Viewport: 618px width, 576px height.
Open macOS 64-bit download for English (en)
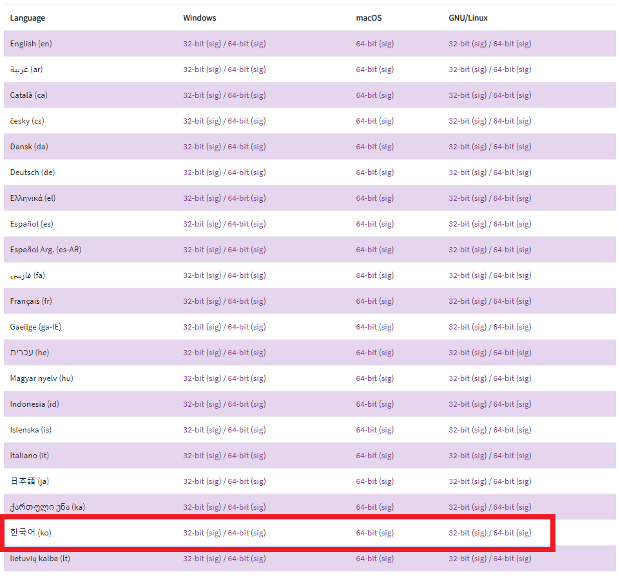click(366, 44)
